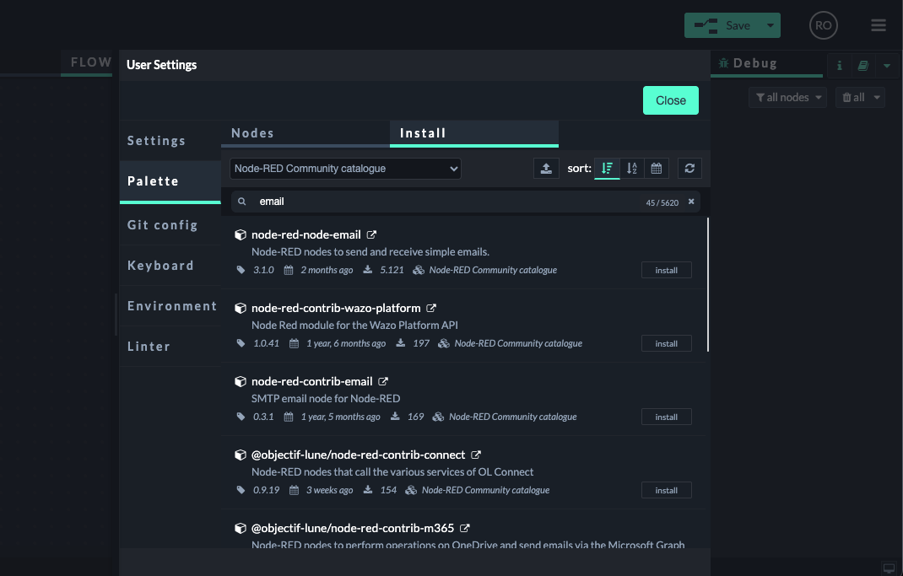Switch to the Nodes tab
Viewport: 903px width, 576px height.
pos(251,132)
